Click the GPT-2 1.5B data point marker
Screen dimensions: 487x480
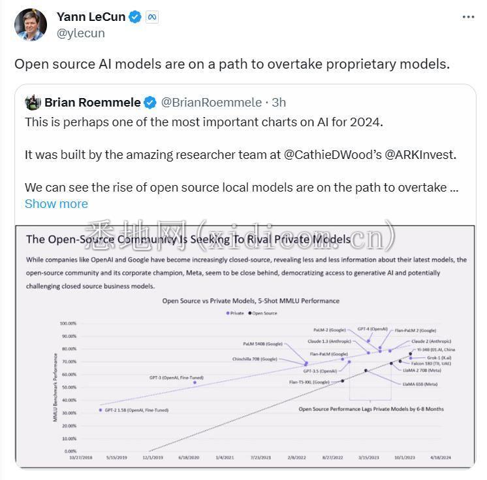[101, 410]
